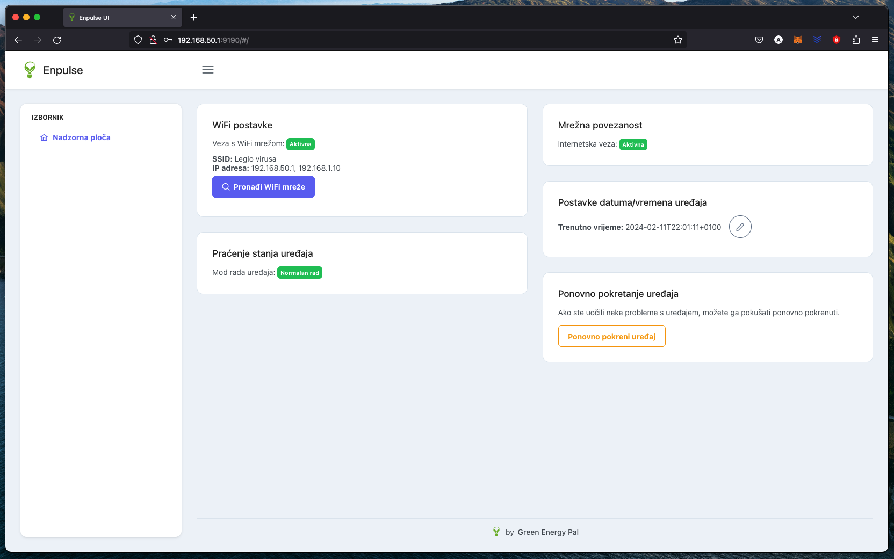
Task: Click the Enpulse lightbulb logo
Action: click(30, 70)
